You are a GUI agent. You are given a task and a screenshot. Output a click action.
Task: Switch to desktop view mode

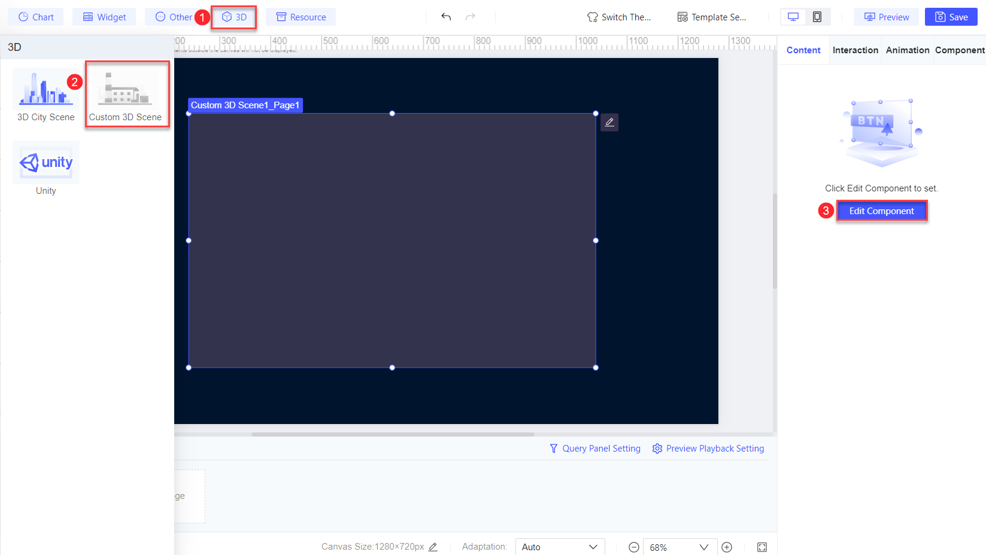click(x=793, y=17)
